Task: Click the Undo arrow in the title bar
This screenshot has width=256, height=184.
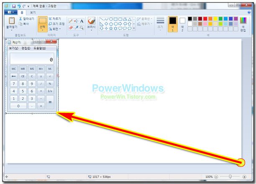Action: [19, 6]
